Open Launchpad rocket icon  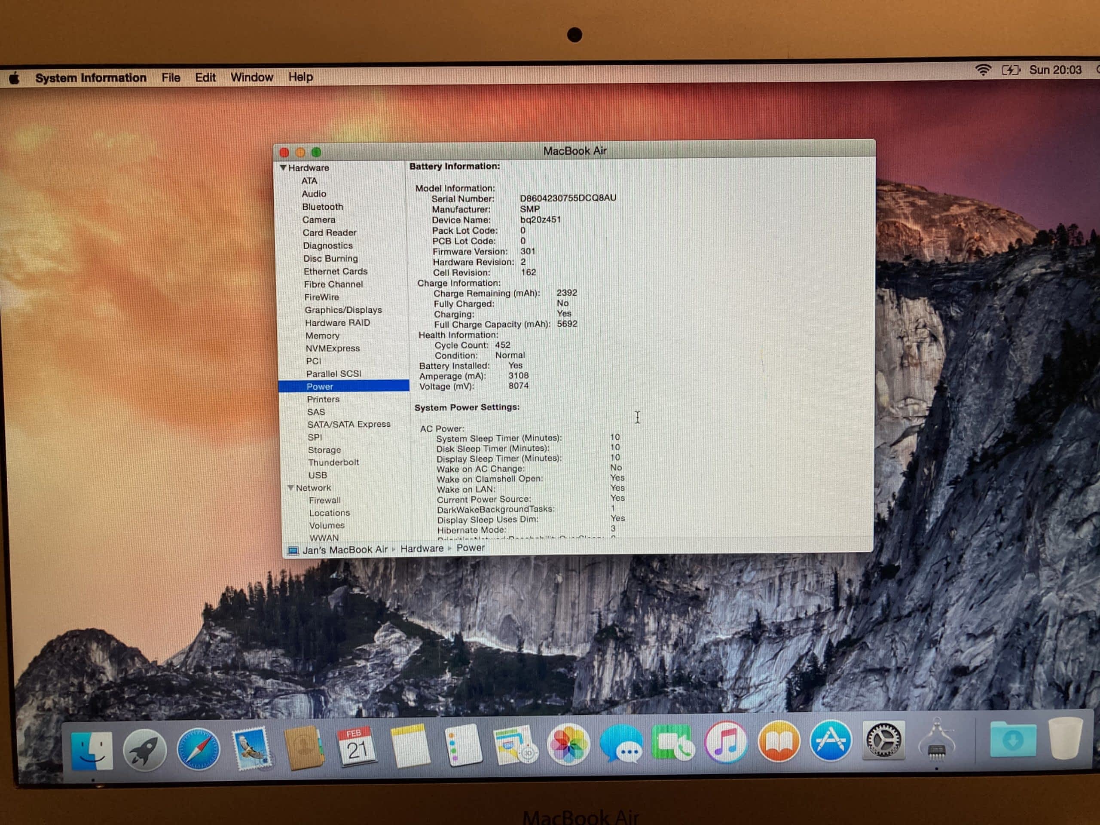tap(145, 750)
